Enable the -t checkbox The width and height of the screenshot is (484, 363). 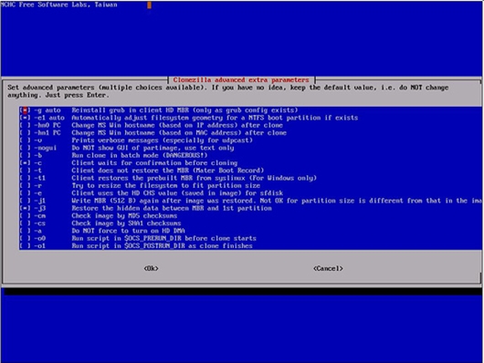(x=25, y=171)
